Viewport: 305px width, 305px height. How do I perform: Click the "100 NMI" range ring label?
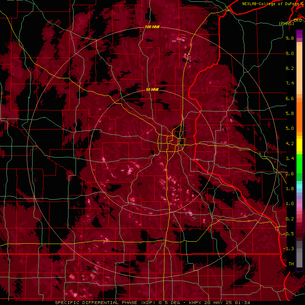click(152, 27)
